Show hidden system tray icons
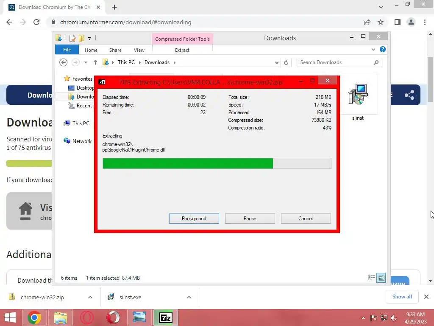Viewport: 434px width, 326px height. coord(363,318)
